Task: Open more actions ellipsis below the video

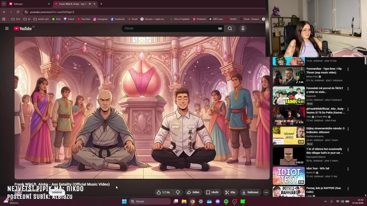Action: tap(266, 192)
